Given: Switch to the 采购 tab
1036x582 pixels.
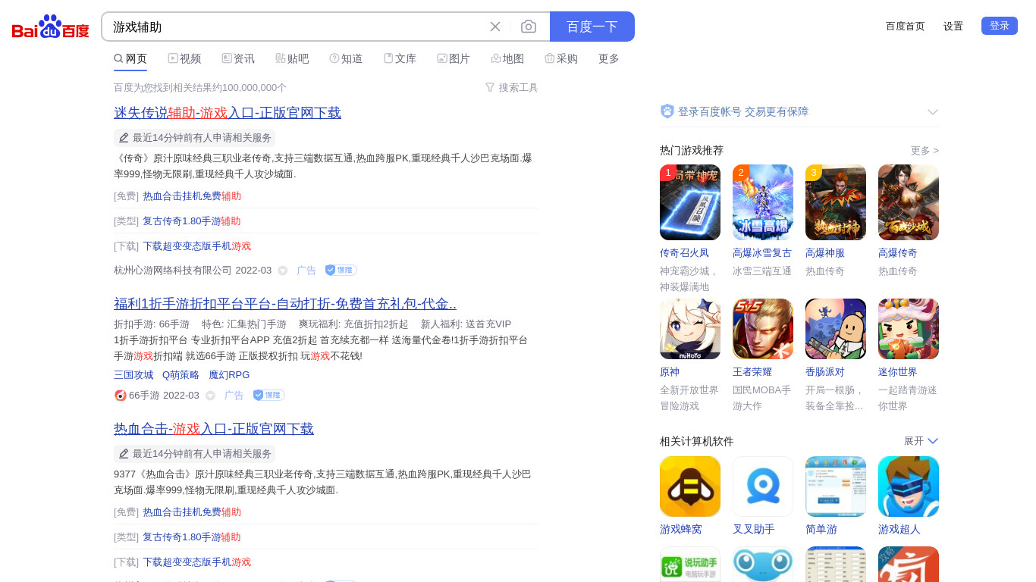Looking at the screenshot, I should (x=561, y=58).
